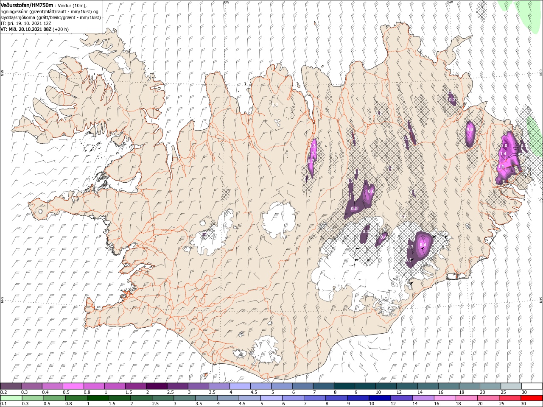
Task: Pick the darkest green lower swatch starting at 1
Action: point(98,398)
